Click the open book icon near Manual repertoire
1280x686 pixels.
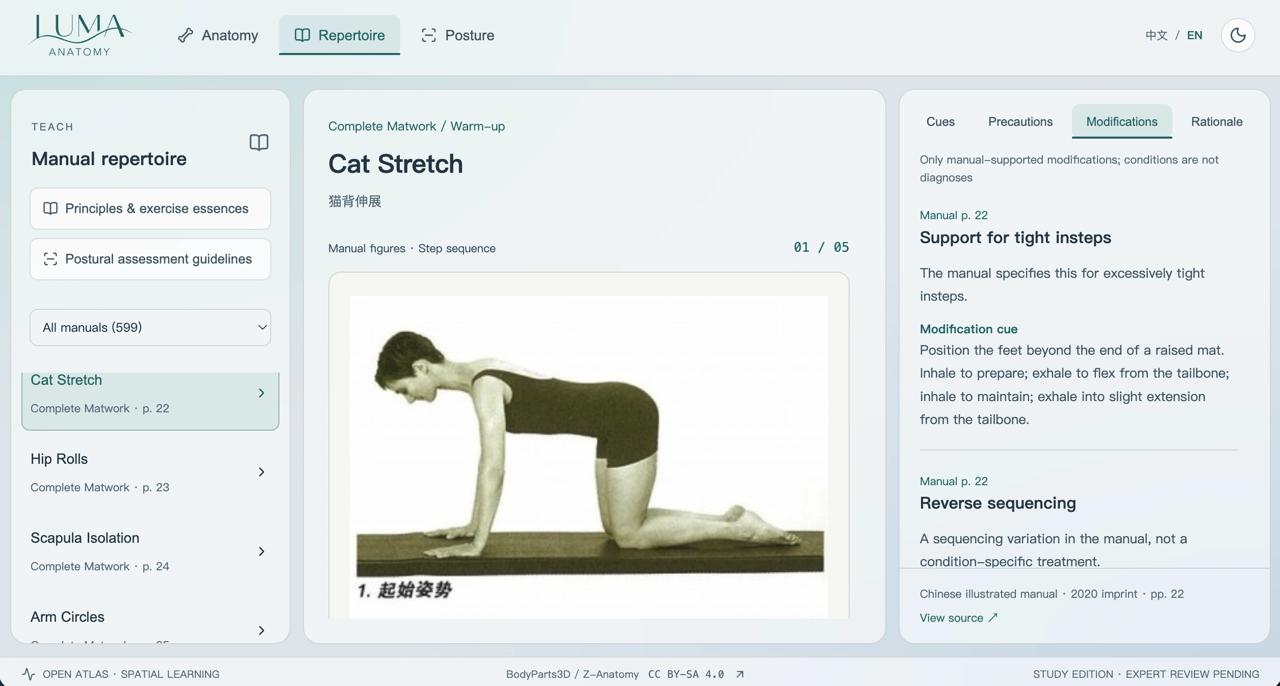click(259, 142)
